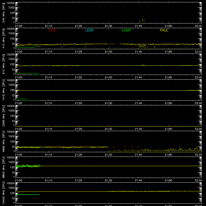
Task: Select the '410 MHz [SFU]' axis label
Action: [3, 38]
